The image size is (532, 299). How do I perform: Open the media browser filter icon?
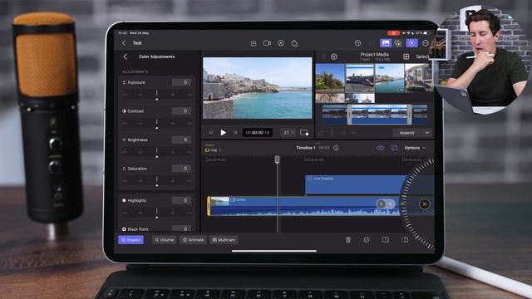pyautogui.click(x=334, y=56)
